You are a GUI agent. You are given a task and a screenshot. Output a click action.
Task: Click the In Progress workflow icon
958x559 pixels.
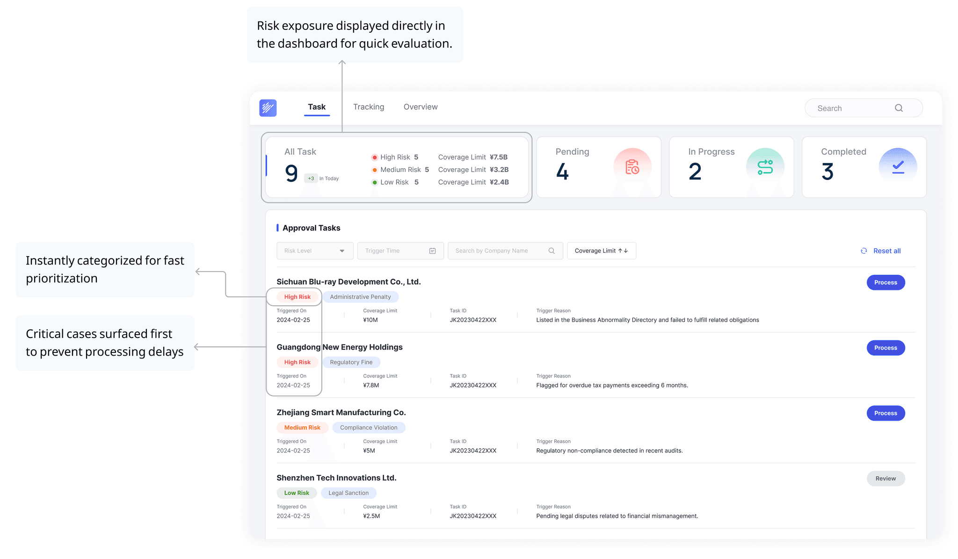[x=765, y=167]
